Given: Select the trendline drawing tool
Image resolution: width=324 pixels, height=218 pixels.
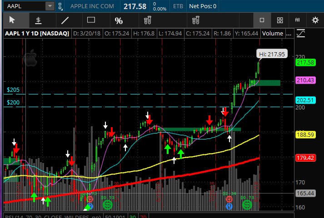Looking at the screenshot, I should (65, 20).
